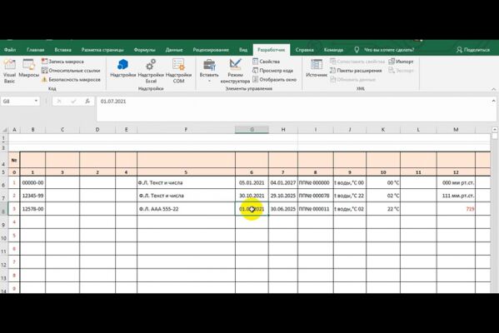Select the red 719 cell
499x333 pixels.
click(x=456, y=209)
